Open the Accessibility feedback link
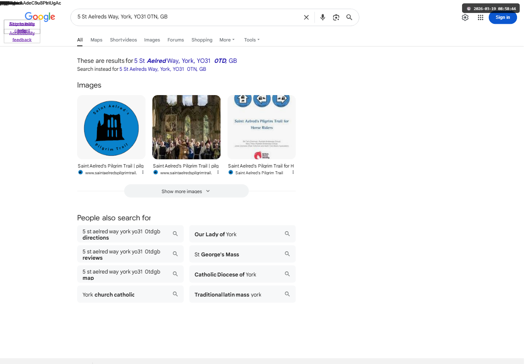Viewport: 530px width, 364px height. (22, 36)
